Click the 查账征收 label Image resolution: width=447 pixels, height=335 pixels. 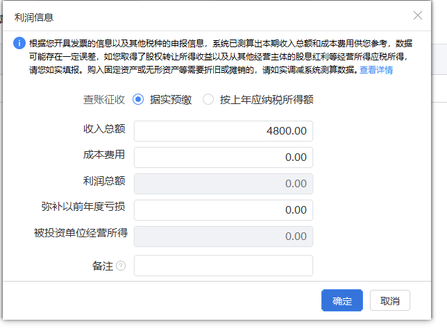click(x=104, y=99)
